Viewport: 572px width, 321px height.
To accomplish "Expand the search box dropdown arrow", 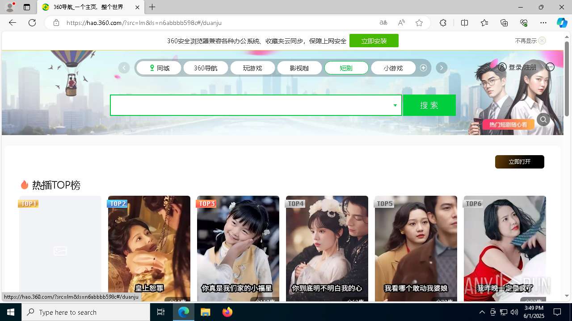I will [395, 106].
